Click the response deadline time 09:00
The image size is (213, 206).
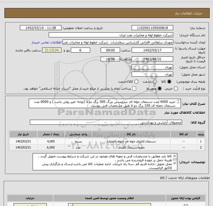pos(110,50)
